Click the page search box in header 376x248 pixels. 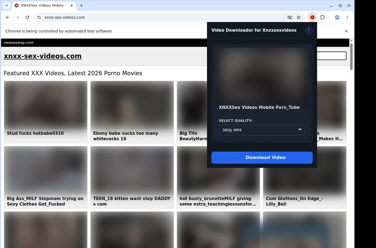tap(332, 56)
